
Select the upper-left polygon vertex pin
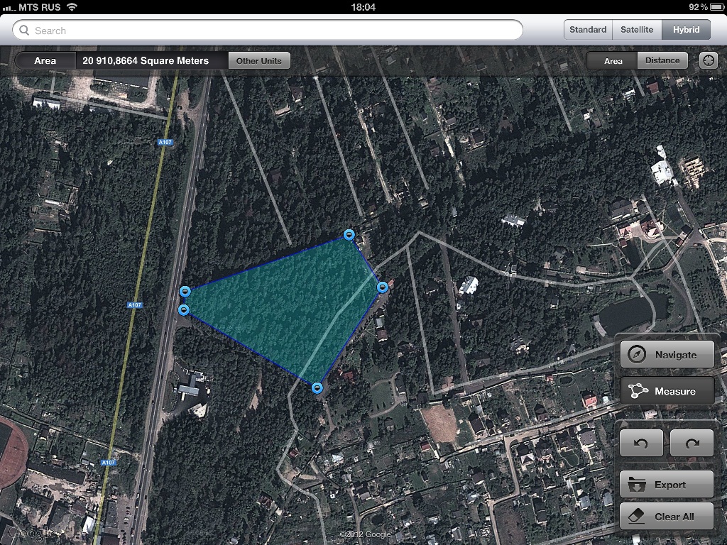185,292
